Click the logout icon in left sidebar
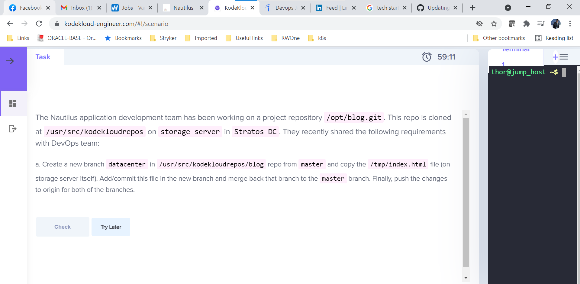The image size is (580, 284). pyautogui.click(x=12, y=129)
